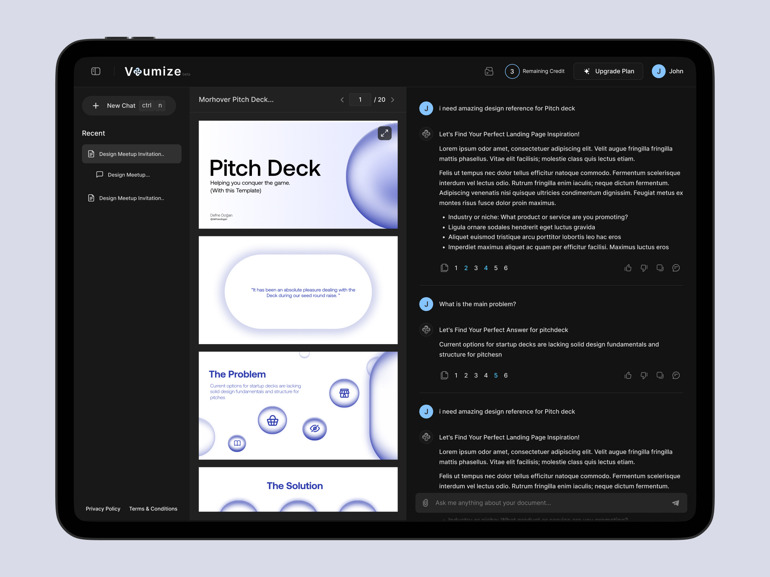The height and width of the screenshot is (577, 770).
Task: Open the file archive icon near Remaining Credit
Action: tap(489, 71)
